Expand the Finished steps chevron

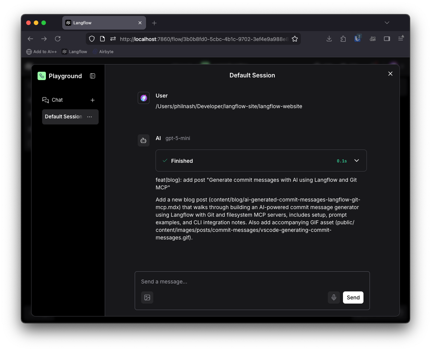coord(356,161)
